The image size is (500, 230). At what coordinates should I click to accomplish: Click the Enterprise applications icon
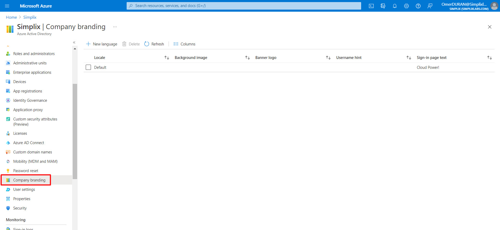coord(8,72)
